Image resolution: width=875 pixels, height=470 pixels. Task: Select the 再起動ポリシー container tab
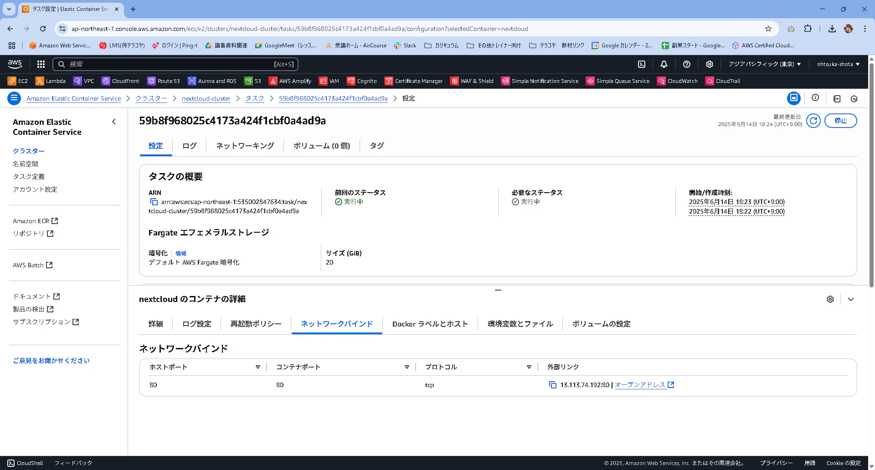(256, 324)
